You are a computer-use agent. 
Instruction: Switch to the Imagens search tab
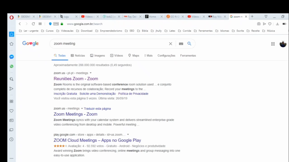click(97, 56)
